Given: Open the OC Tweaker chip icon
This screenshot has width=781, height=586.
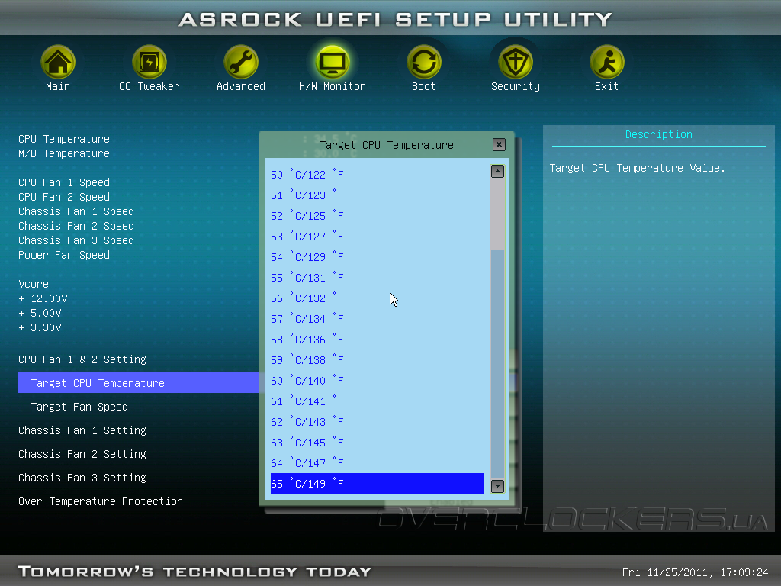Looking at the screenshot, I should [x=149, y=62].
